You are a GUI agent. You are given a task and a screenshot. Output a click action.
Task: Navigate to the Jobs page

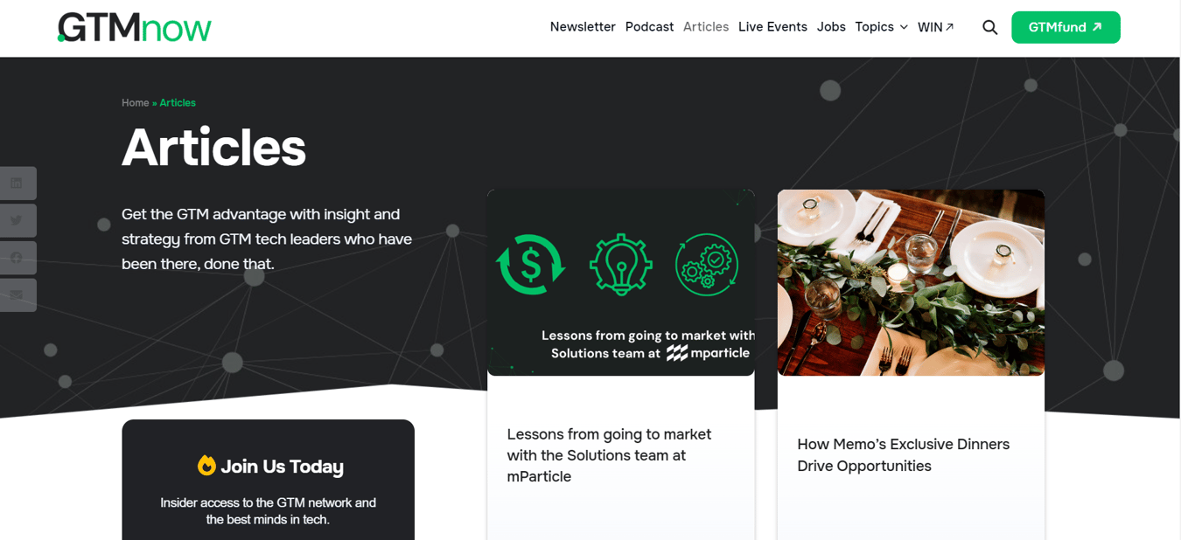coord(831,27)
